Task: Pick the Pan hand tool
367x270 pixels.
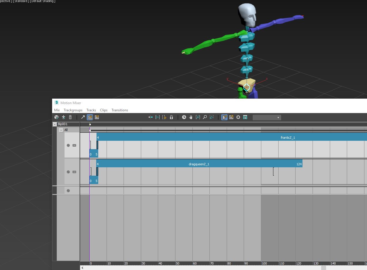Action: pos(190,117)
